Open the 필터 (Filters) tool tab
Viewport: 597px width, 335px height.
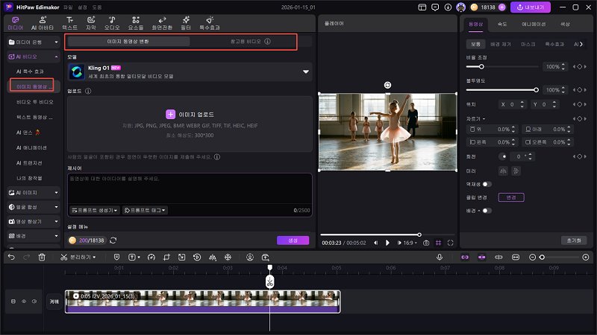[x=186, y=23]
